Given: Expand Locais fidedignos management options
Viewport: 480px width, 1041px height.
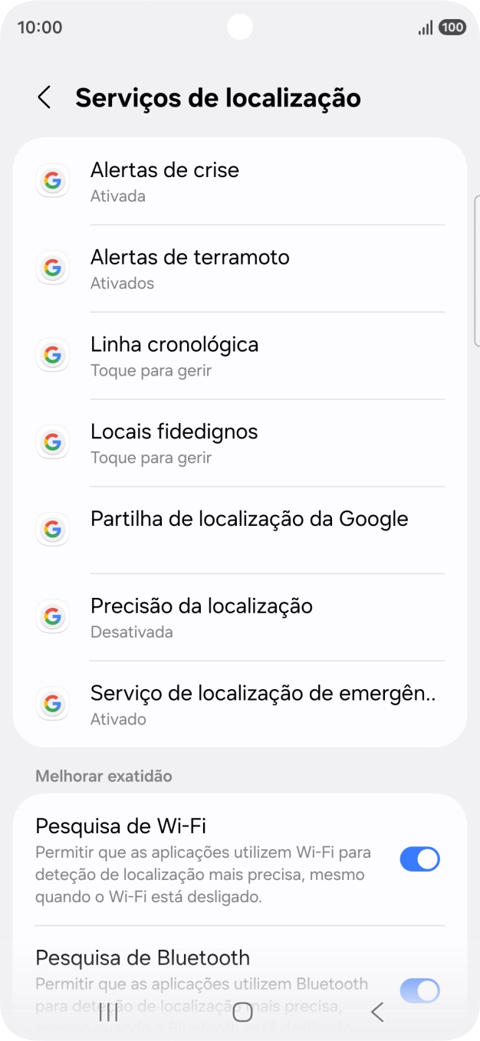Looking at the screenshot, I should pos(230,442).
